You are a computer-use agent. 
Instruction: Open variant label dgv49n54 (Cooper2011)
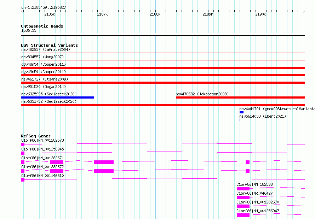coord(44,72)
